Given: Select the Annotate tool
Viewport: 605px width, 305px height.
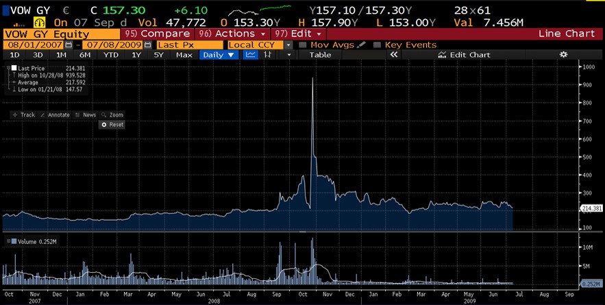Looking at the screenshot, I should tap(55, 115).
